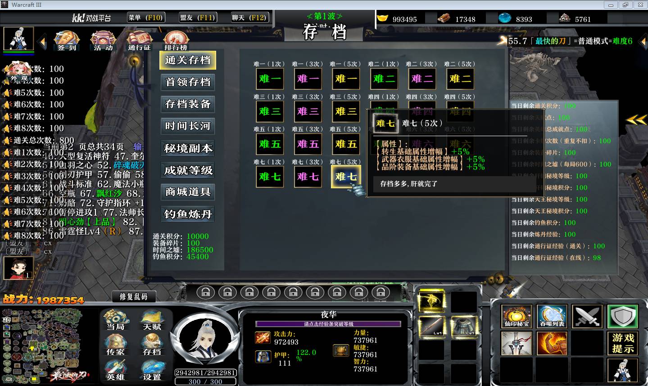Select the 难一（5次）save slot
The height and width of the screenshot is (386, 648).
coord(346,79)
